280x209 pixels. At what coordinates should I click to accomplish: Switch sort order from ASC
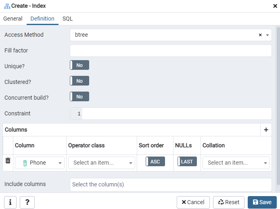[x=155, y=162]
